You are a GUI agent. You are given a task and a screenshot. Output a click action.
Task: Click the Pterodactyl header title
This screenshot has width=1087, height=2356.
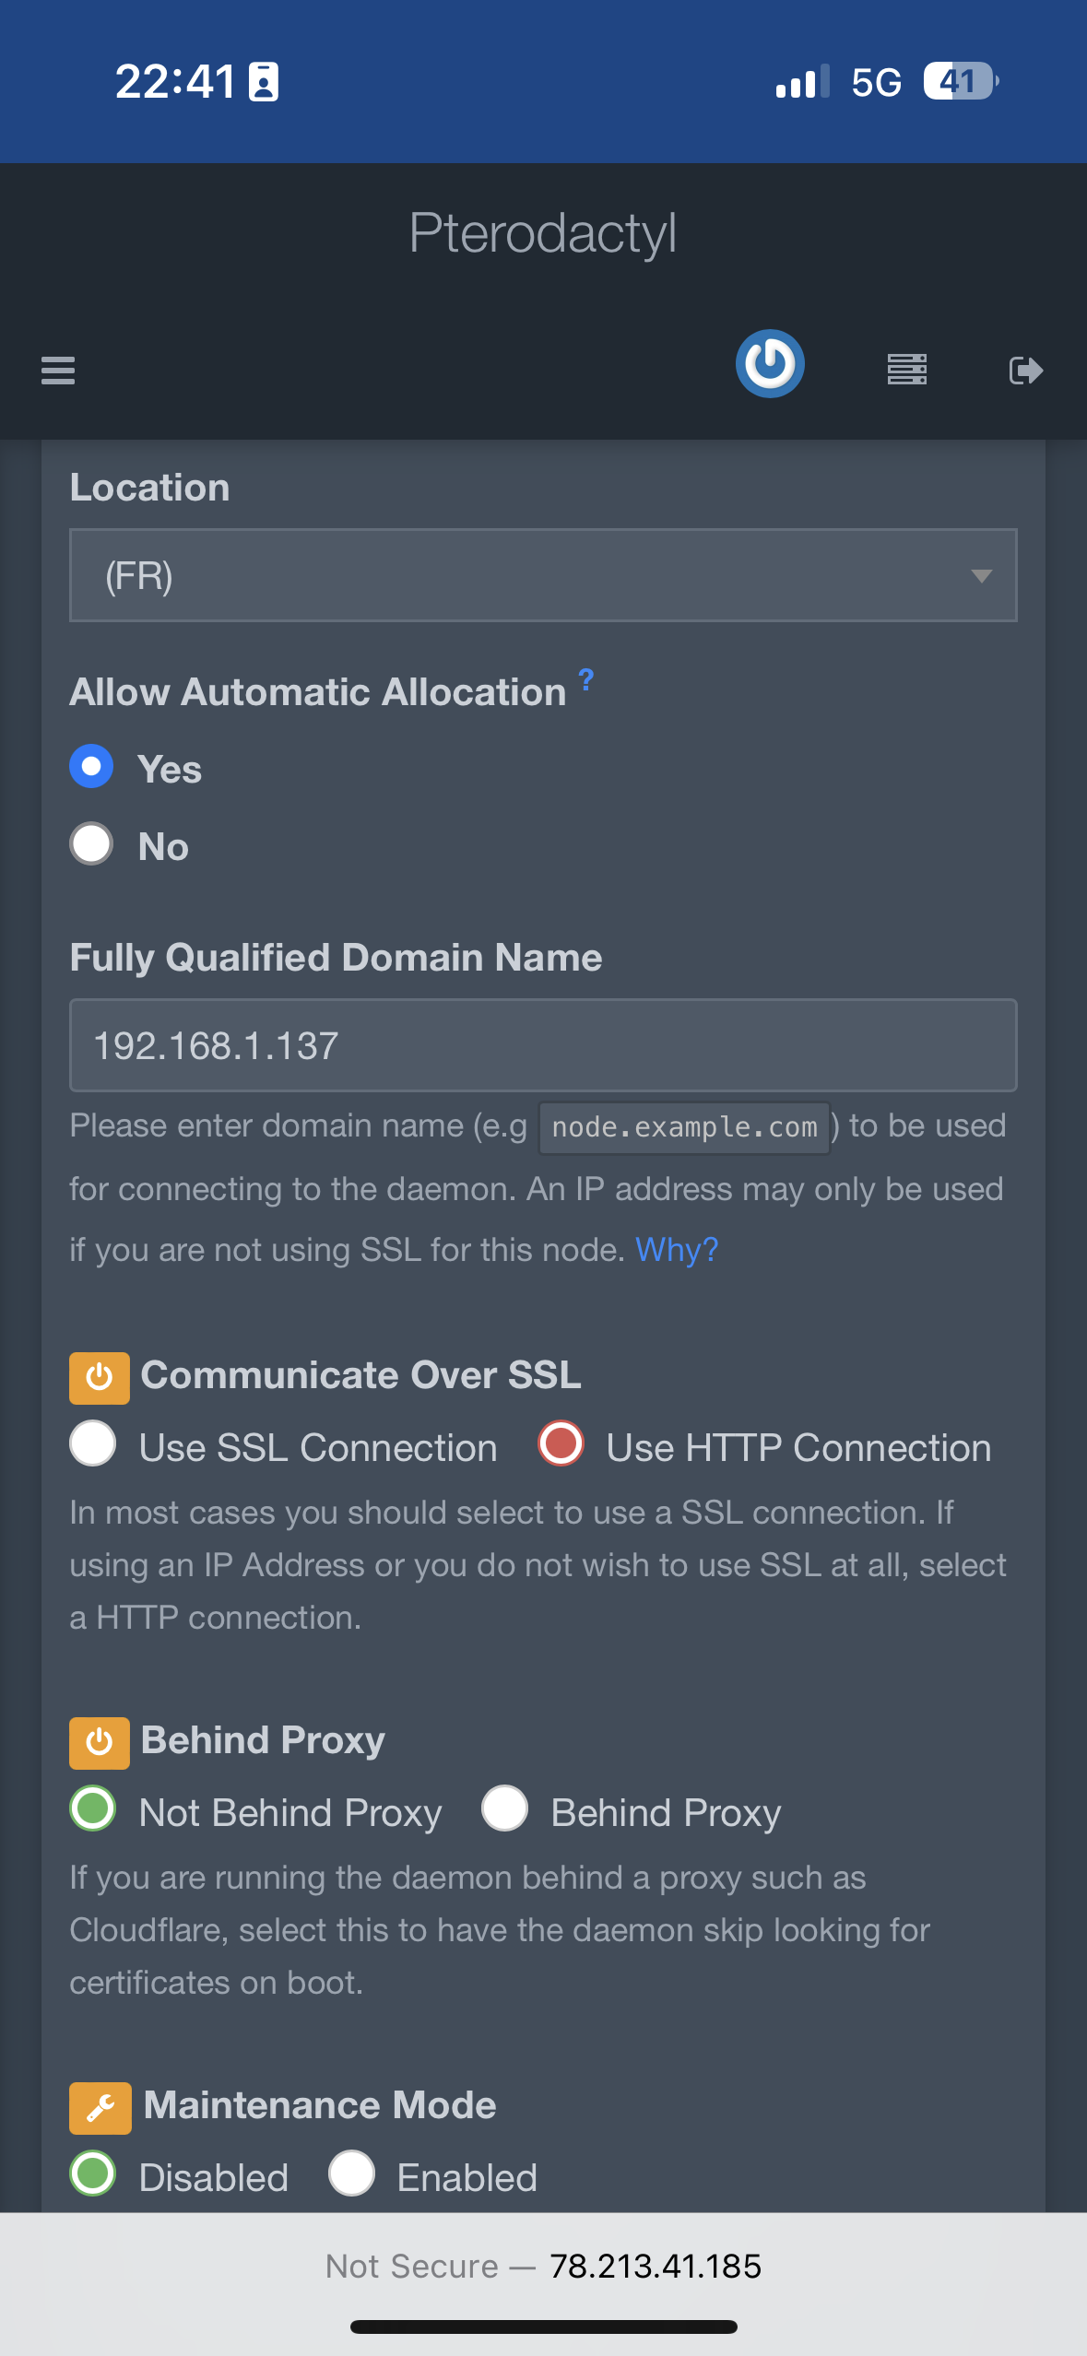click(543, 233)
